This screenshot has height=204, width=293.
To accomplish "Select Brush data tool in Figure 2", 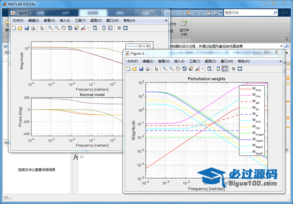I will 198,69.
